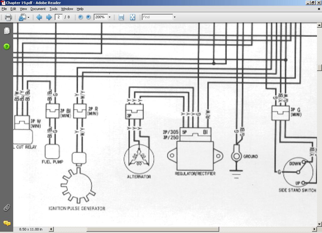Open the Pages panel in sidebar

click(7, 31)
